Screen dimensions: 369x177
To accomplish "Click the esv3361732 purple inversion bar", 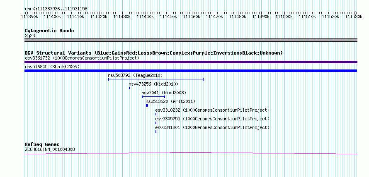I will [191, 62].
